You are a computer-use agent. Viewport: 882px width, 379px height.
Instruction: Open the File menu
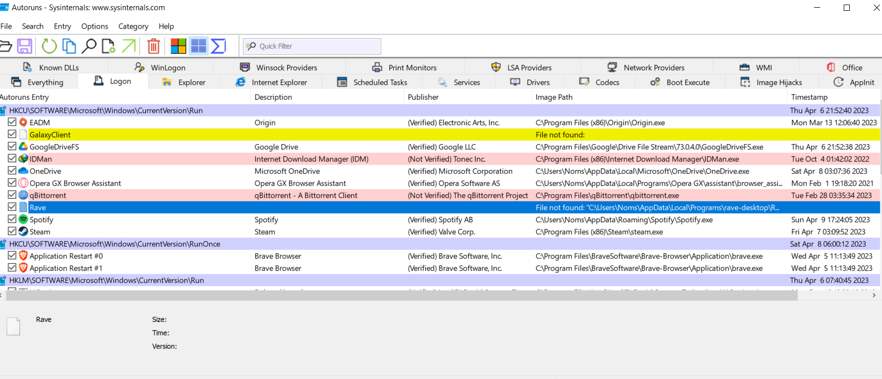(x=6, y=26)
